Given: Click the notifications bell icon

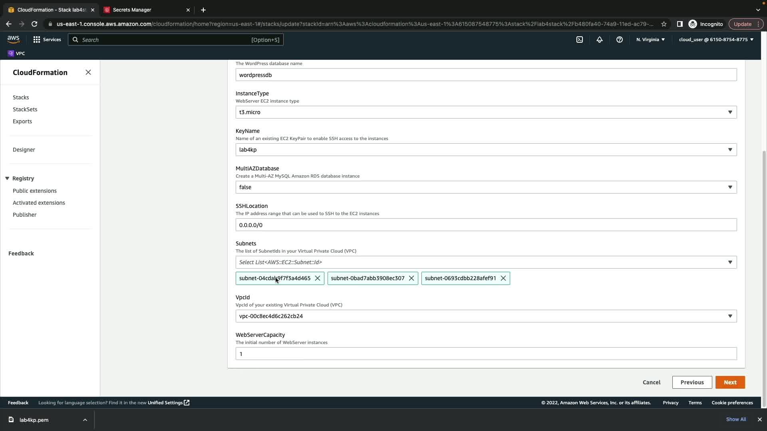Looking at the screenshot, I should (x=599, y=40).
